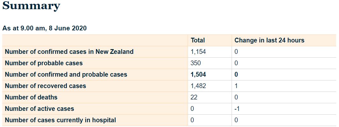Select the Total column header
Image resolution: width=339 pixels, height=127 pixels.
coord(198,40)
